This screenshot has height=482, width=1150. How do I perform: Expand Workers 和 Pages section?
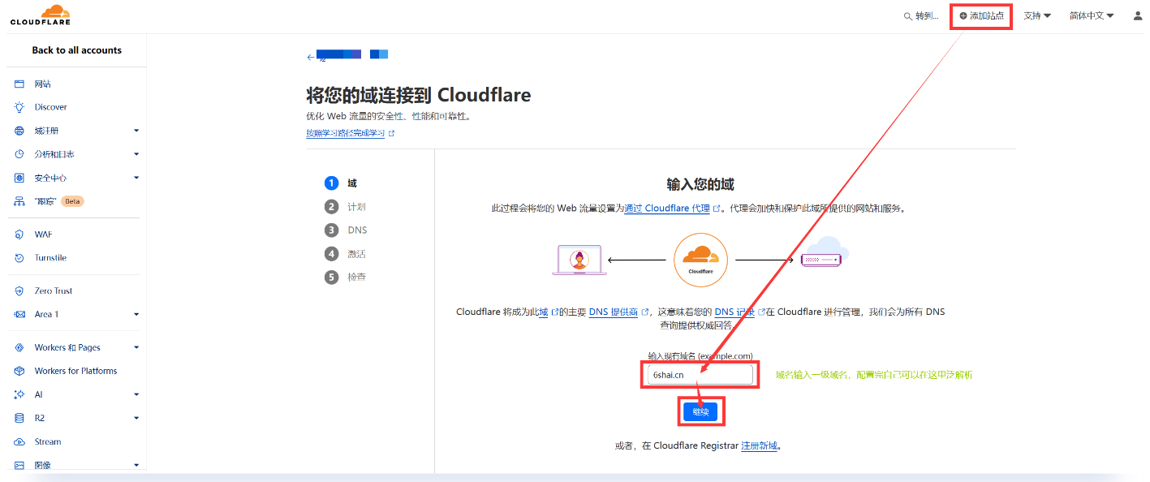136,347
